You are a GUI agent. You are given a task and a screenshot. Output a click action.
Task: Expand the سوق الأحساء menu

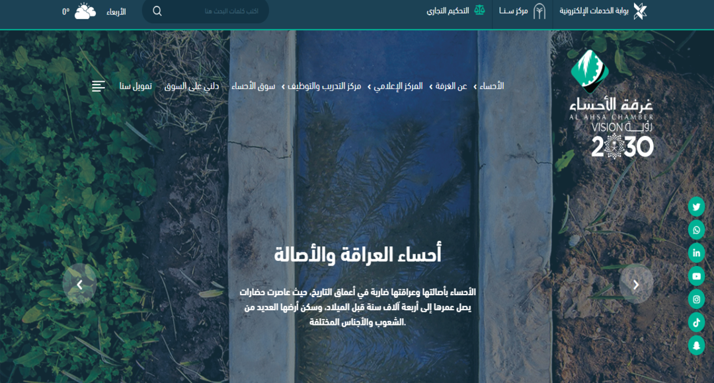coord(253,86)
